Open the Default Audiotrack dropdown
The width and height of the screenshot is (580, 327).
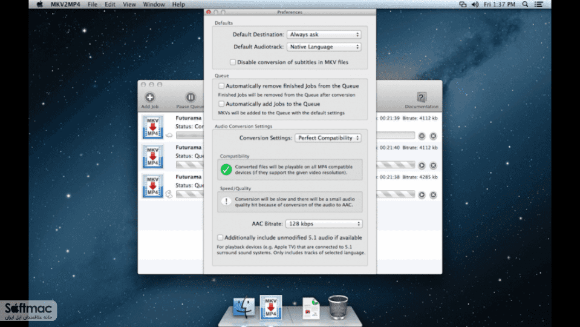tap(324, 47)
